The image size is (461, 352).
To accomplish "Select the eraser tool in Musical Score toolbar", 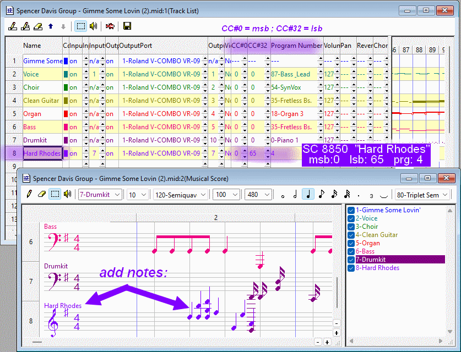I will (42, 194).
